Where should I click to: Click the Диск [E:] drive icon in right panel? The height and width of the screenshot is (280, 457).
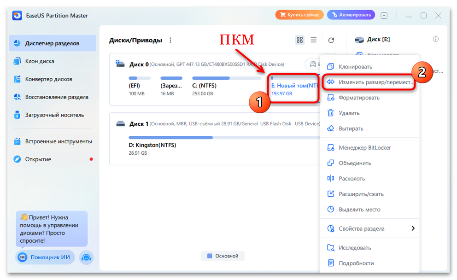(x=359, y=40)
